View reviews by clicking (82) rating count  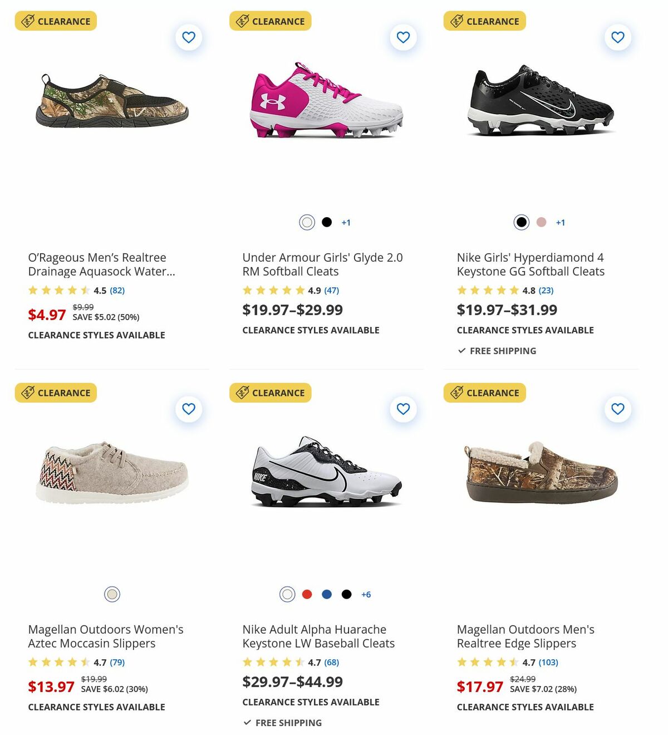tap(116, 290)
